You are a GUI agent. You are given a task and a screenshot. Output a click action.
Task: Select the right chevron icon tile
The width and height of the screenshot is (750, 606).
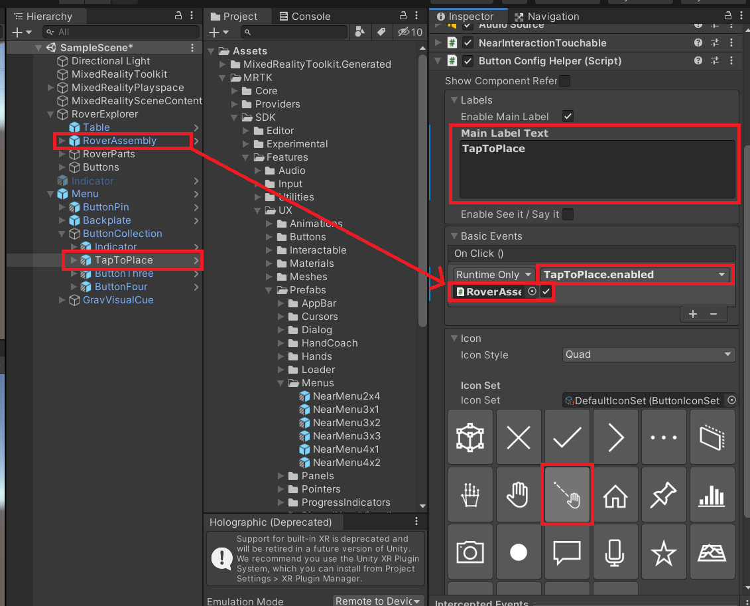click(615, 437)
